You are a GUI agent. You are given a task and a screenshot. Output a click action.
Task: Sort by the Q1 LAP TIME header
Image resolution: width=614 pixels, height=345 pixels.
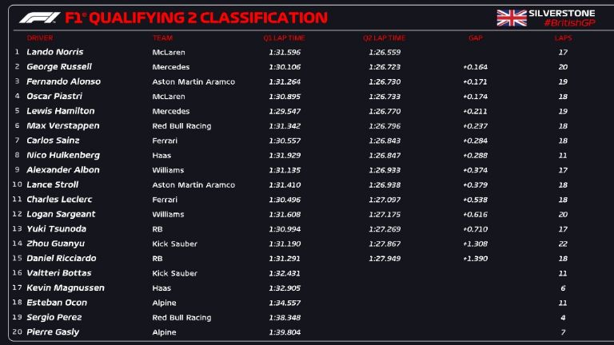coord(283,38)
